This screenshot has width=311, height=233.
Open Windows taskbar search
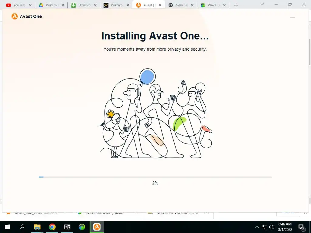click(x=22, y=227)
